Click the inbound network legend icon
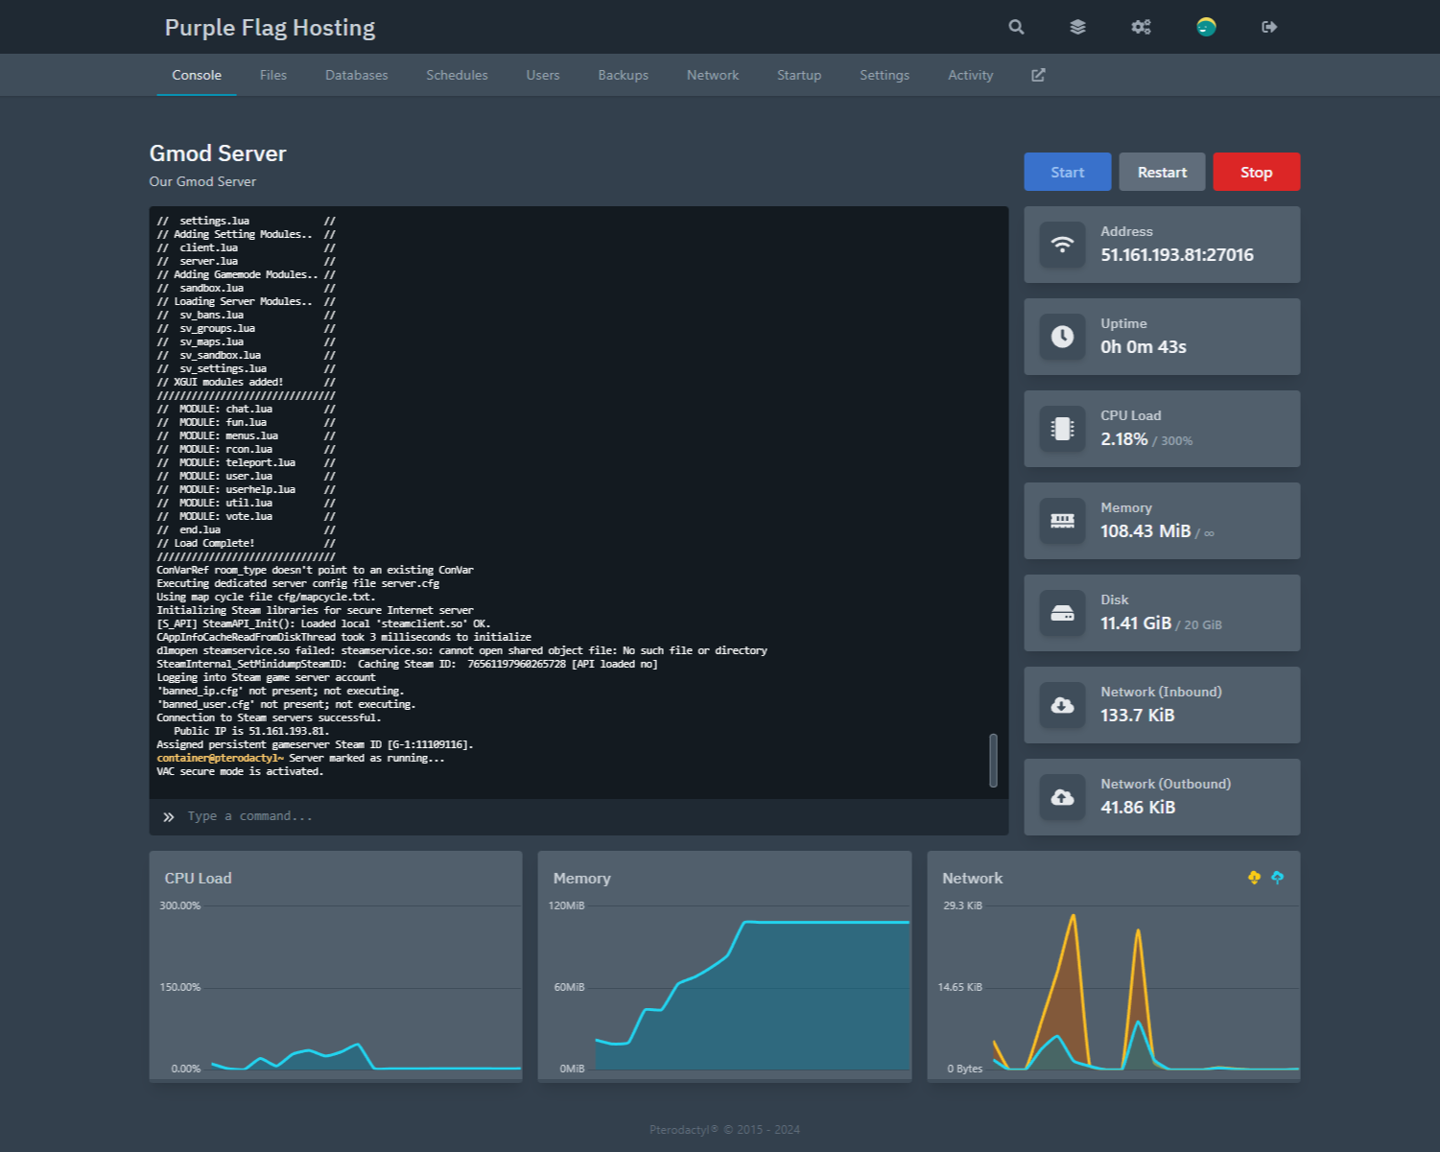The height and width of the screenshot is (1152, 1440). [1254, 878]
